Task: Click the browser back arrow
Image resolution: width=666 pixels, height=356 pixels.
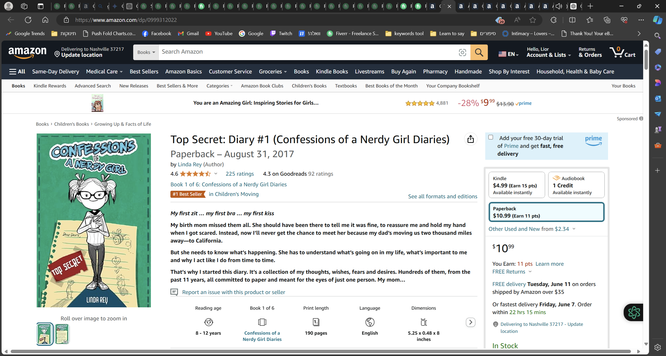Action: (11, 20)
